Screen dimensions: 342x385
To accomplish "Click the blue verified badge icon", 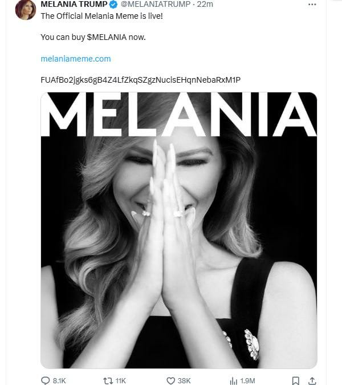I will point(113,4).
